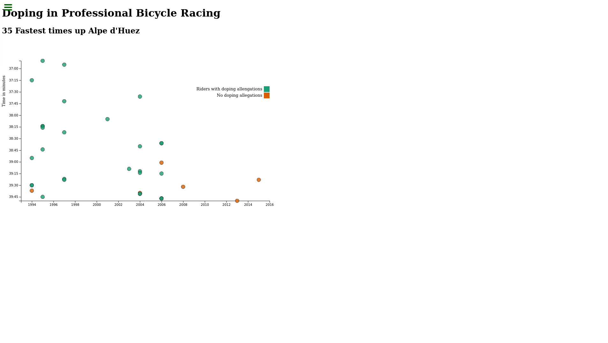Click the orange dot at year 2015

(x=259, y=180)
